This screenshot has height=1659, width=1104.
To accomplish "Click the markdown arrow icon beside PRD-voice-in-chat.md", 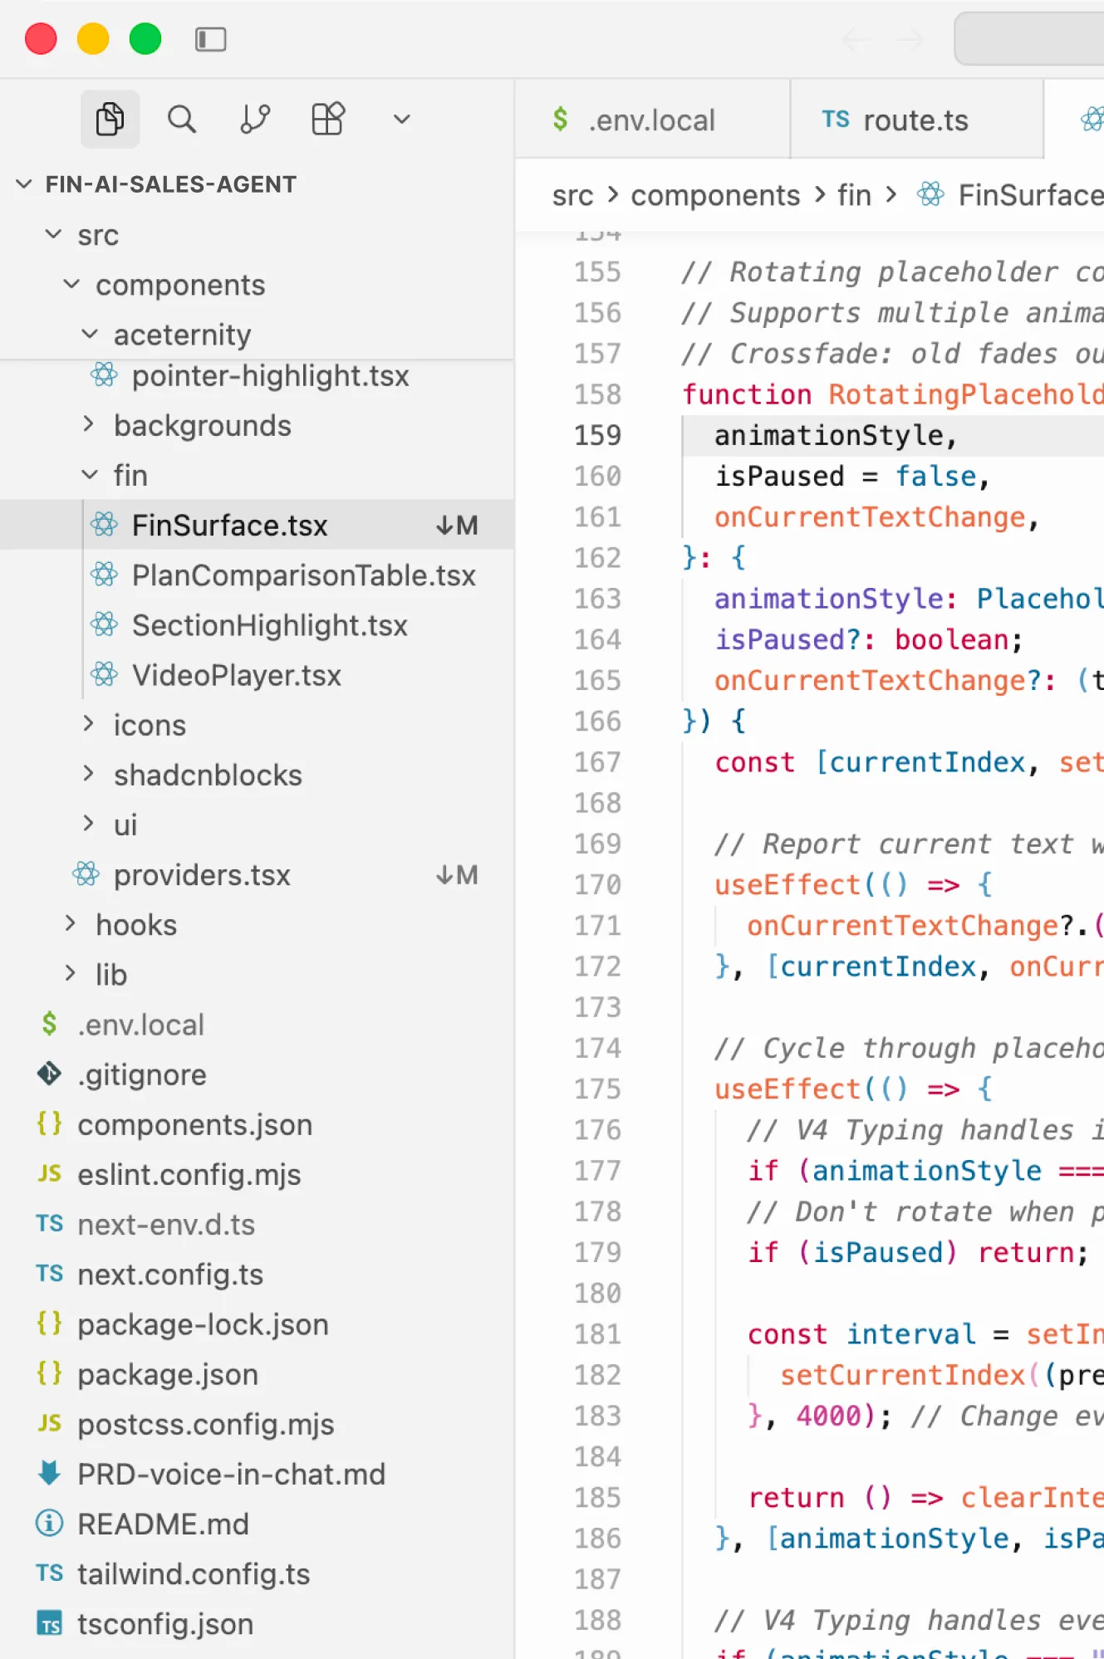I will click(49, 1473).
